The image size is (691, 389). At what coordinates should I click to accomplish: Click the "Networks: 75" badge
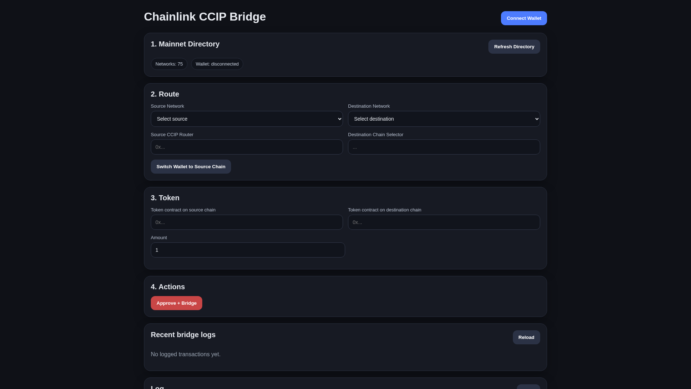click(x=169, y=64)
